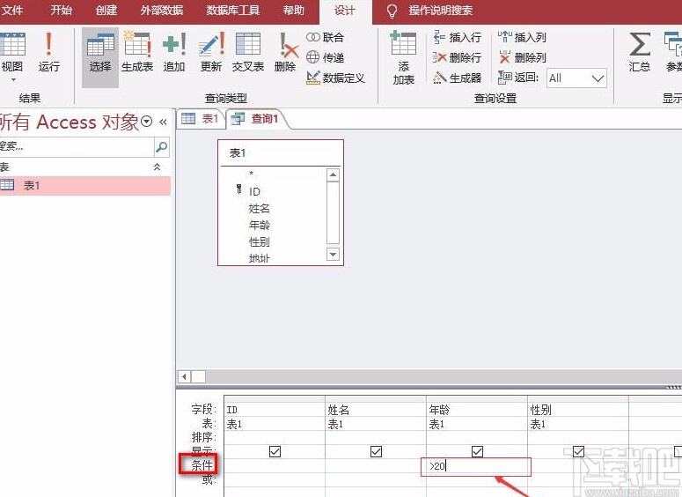Click Data Definition (数据定义) option
Viewport: 682px width, 497px height.
click(335, 78)
